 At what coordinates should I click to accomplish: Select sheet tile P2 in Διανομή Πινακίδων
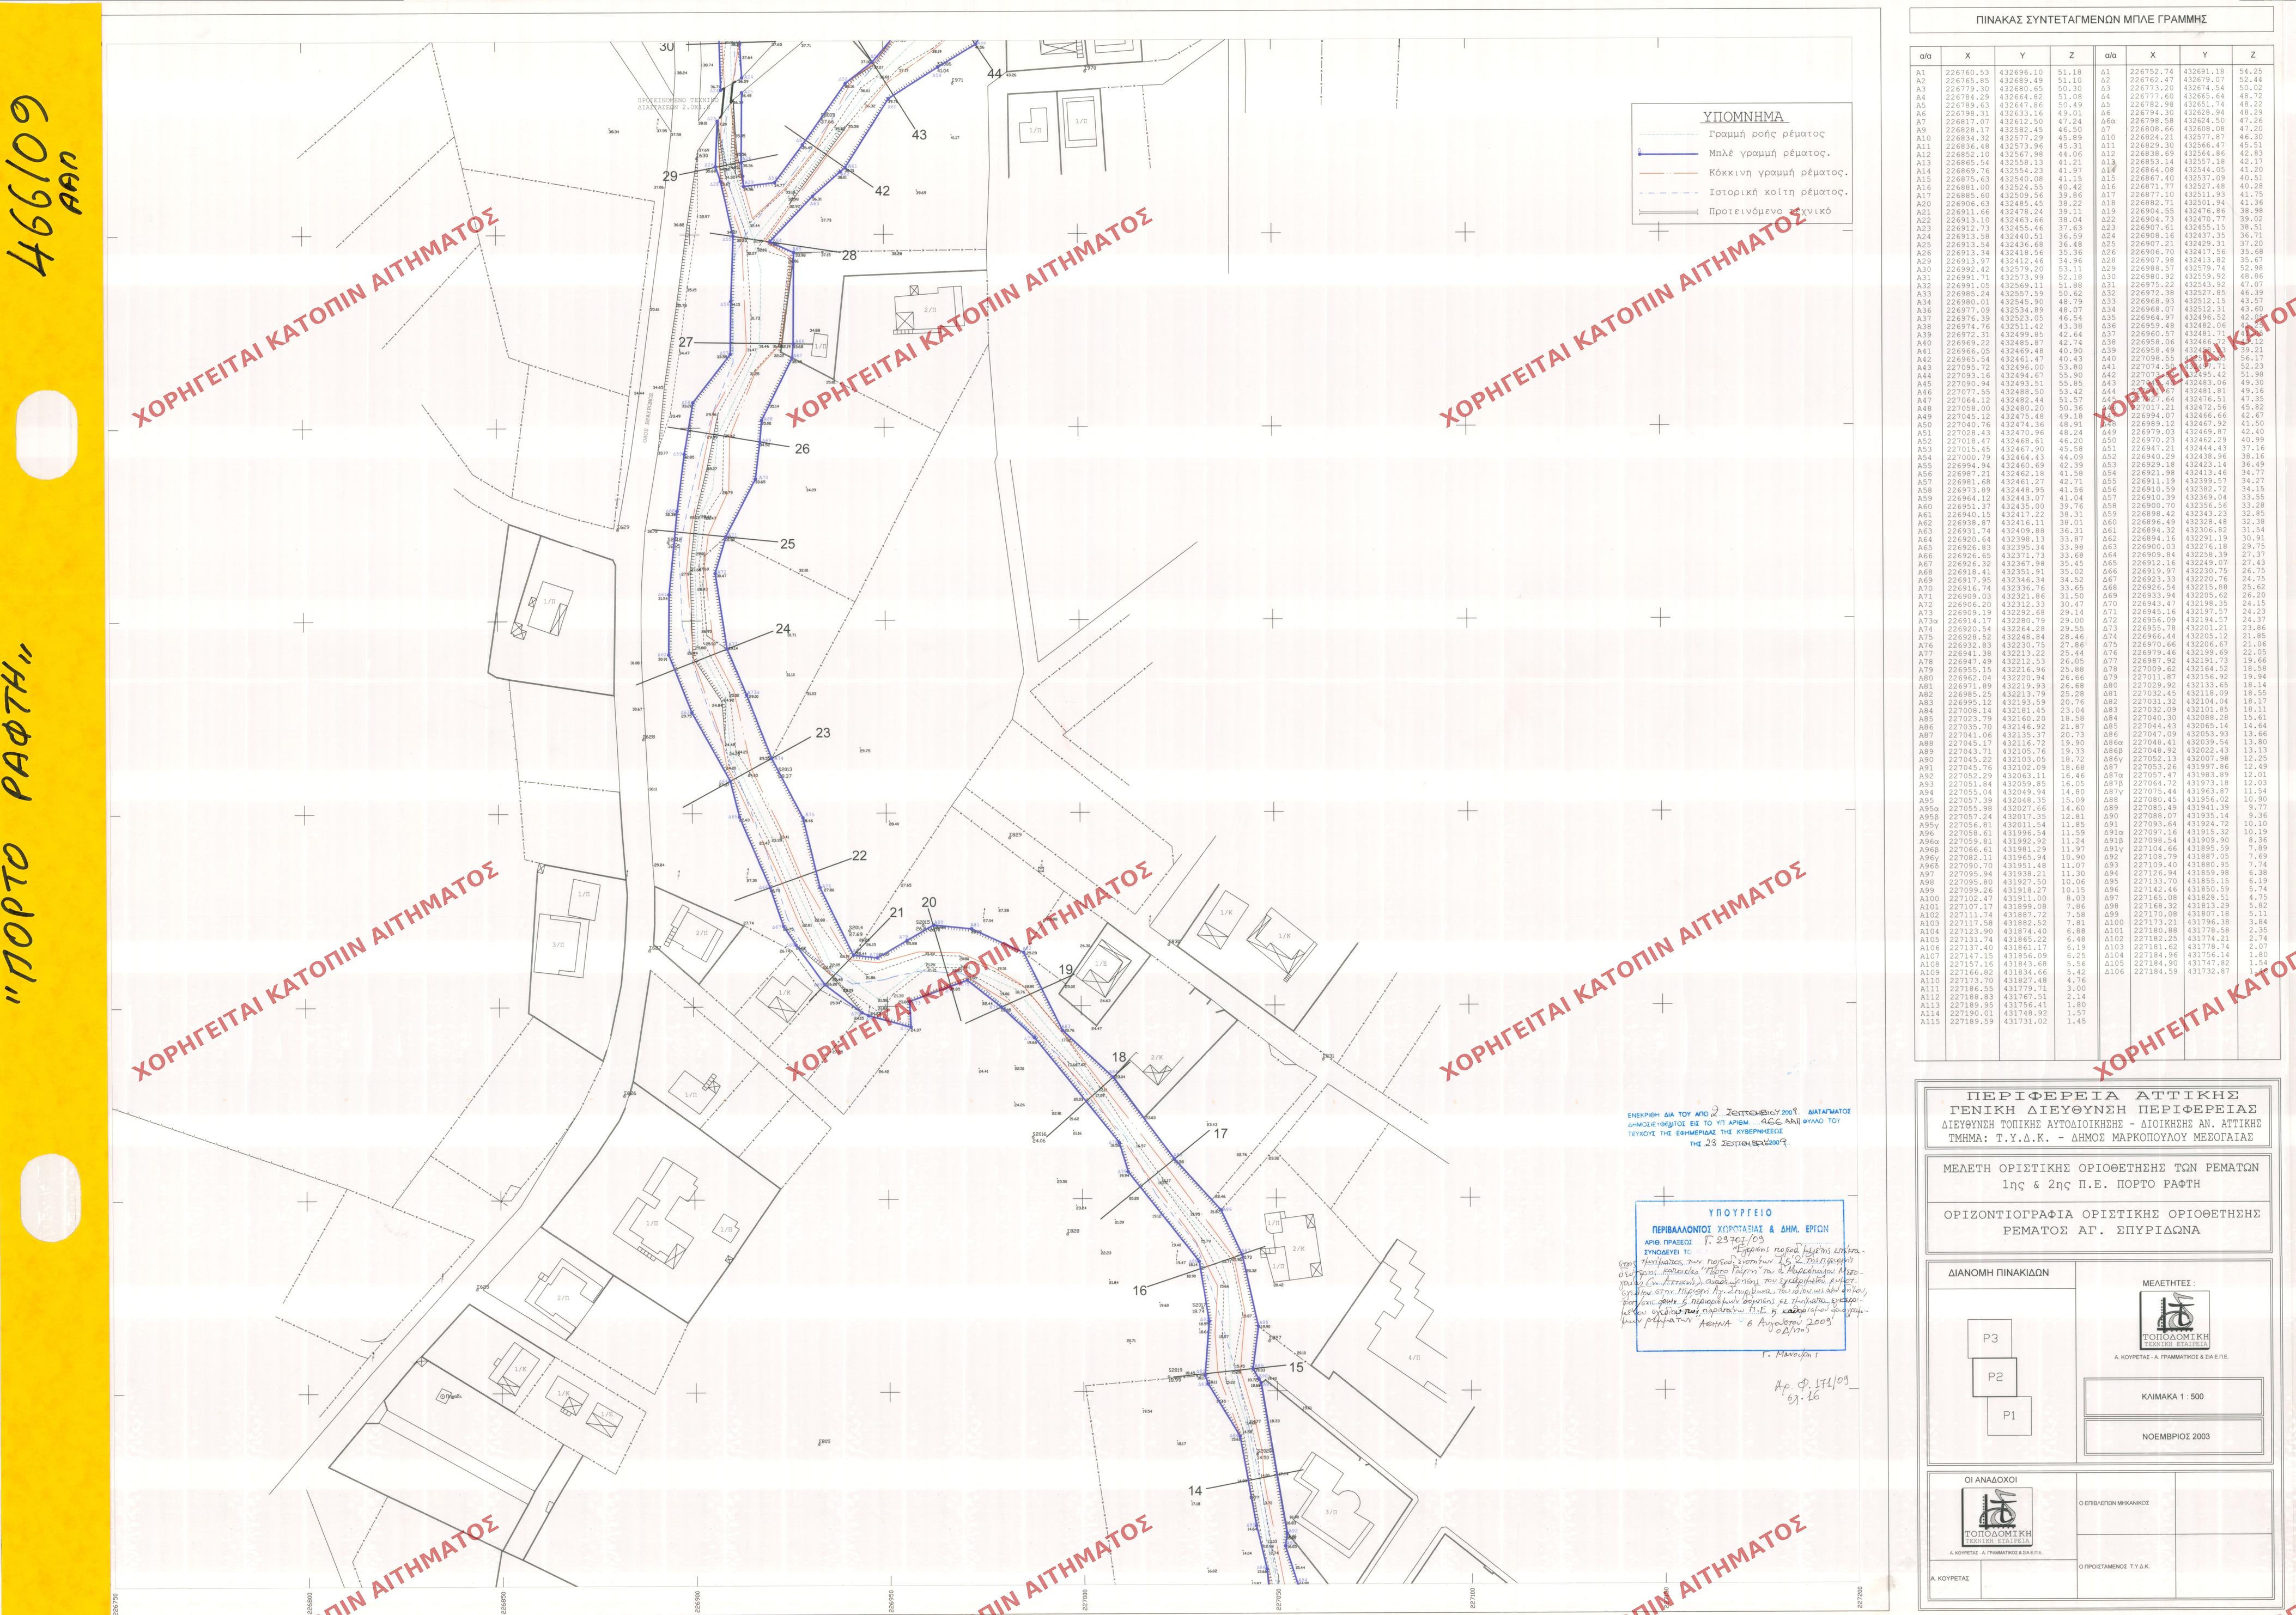point(1995,1377)
